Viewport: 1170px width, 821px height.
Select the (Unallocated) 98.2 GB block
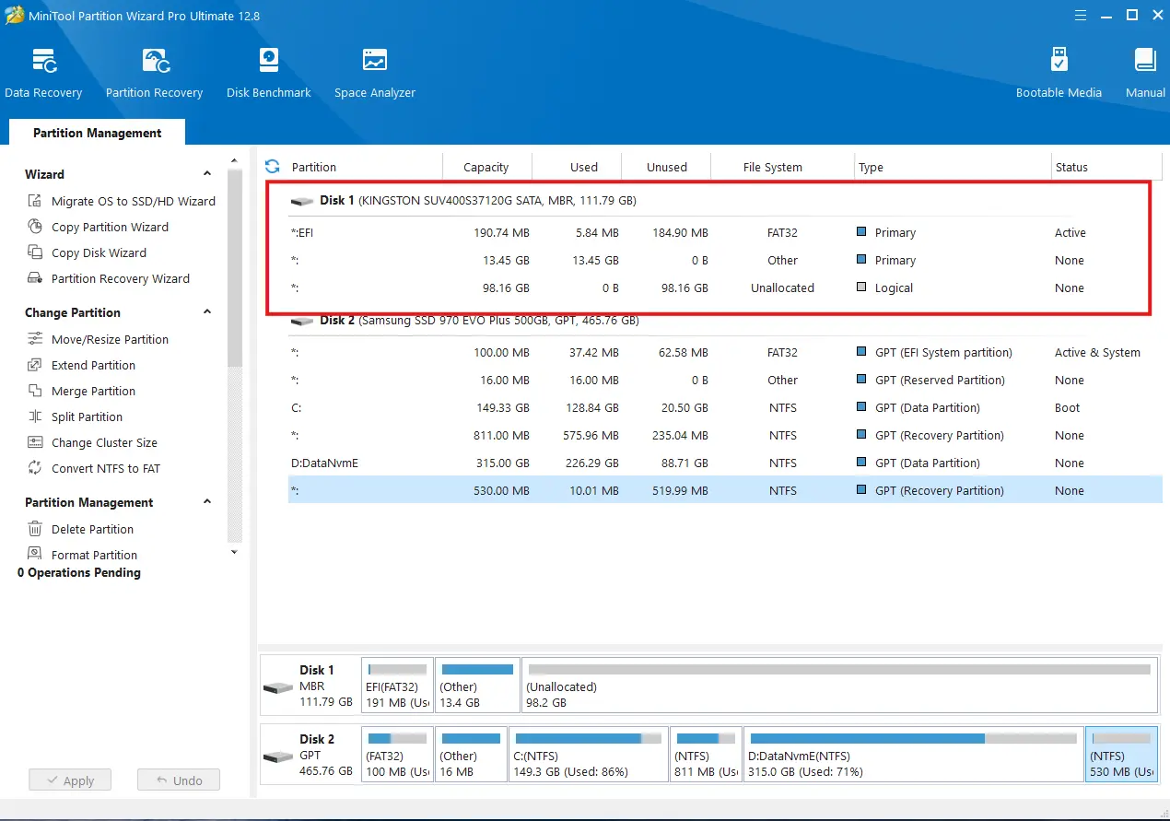[838, 685]
